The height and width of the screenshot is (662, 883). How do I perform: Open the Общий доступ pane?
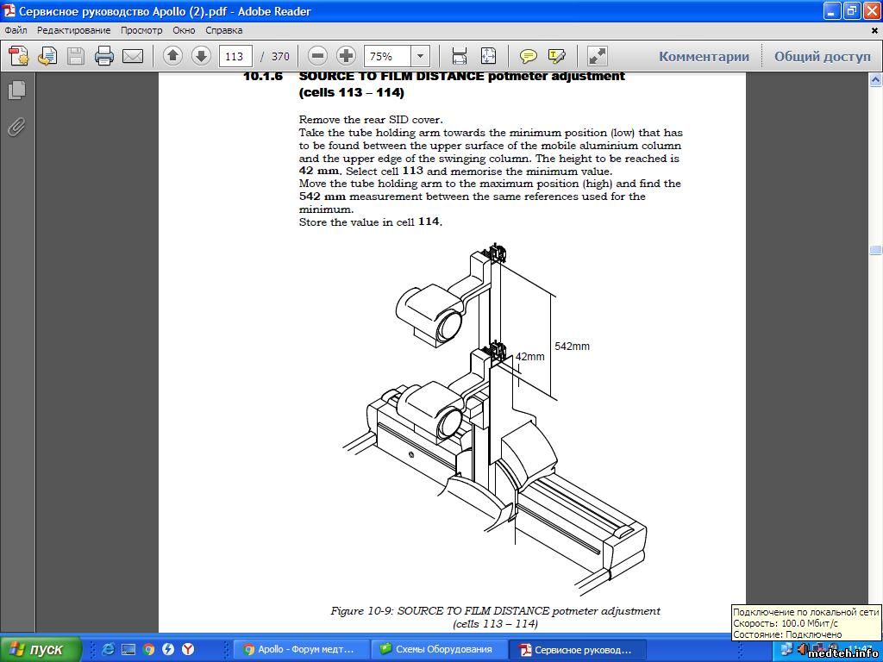822,56
